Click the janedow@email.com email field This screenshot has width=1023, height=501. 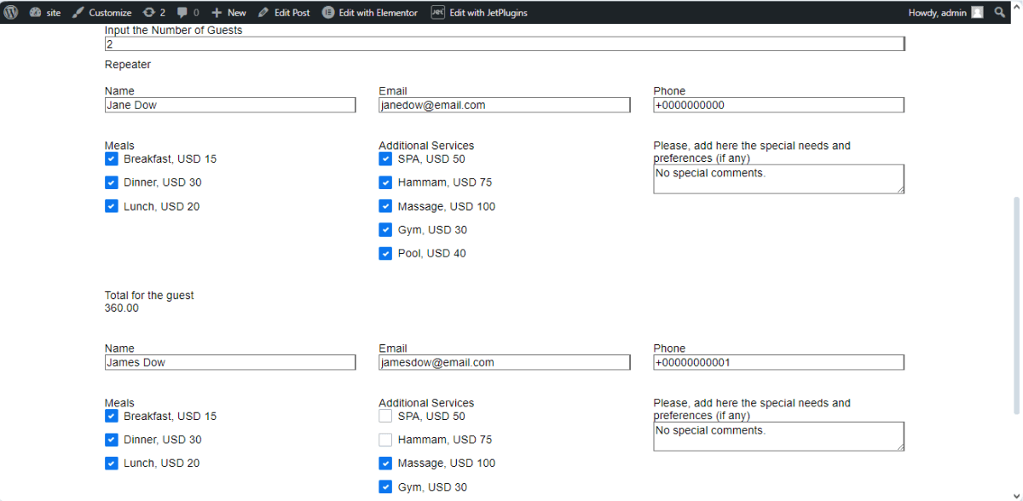coord(504,105)
